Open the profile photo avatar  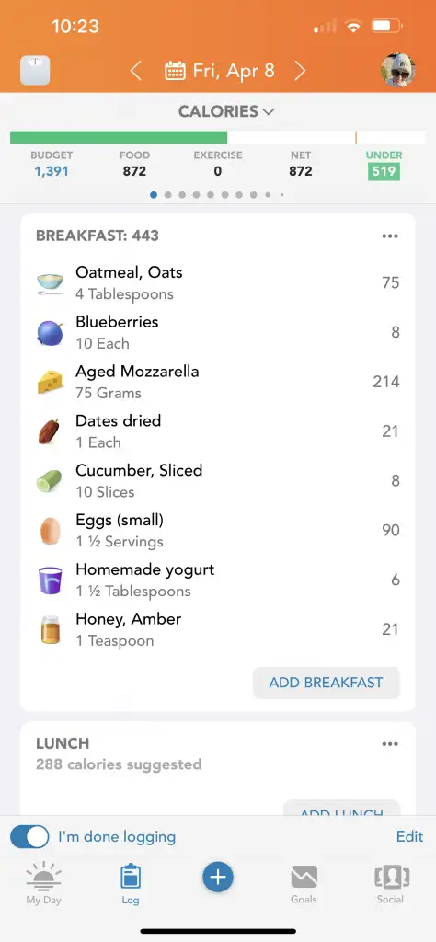pos(397,70)
